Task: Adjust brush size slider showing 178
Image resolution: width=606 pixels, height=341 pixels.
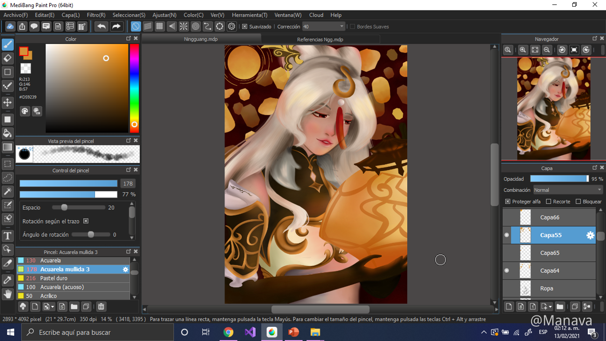Action: tap(69, 183)
